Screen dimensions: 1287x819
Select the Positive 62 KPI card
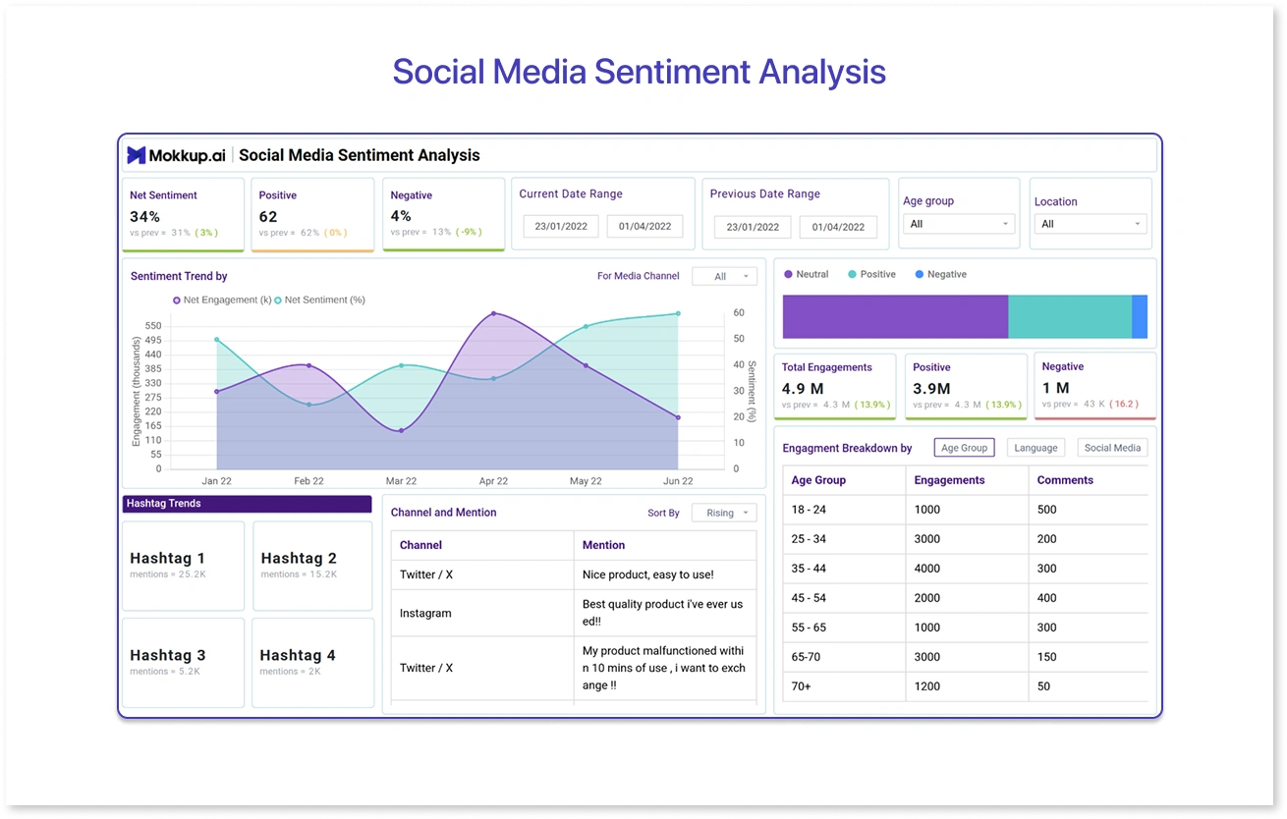(312, 214)
